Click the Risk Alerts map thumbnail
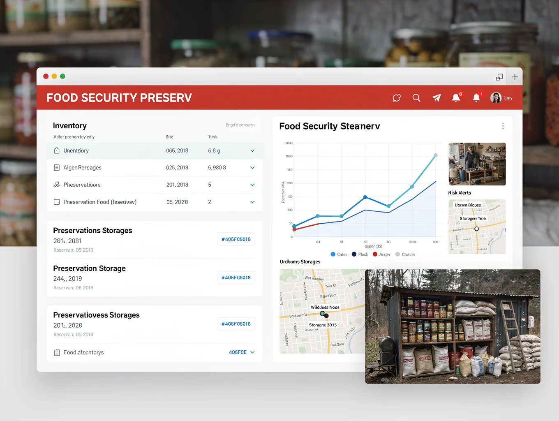The image size is (559, 421). coord(477,227)
